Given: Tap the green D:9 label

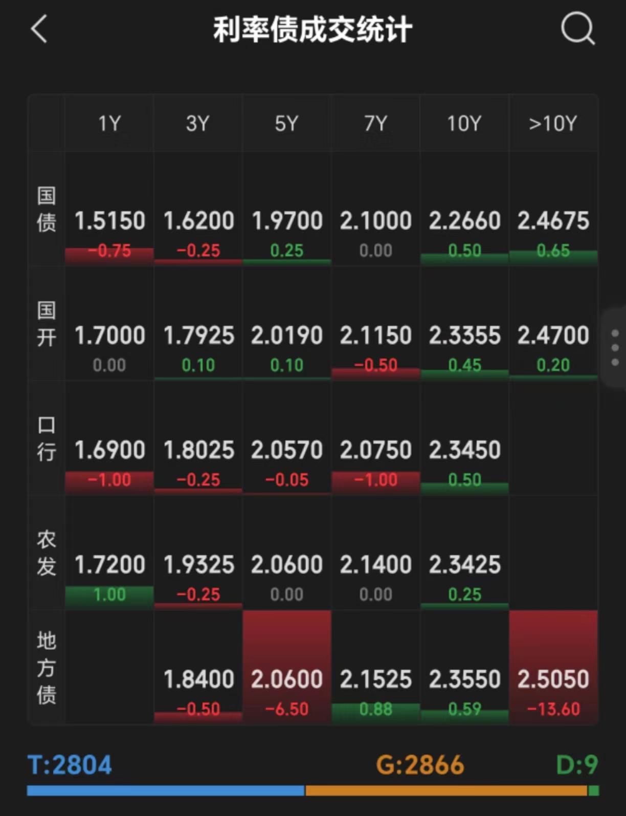Looking at the screenshot, I should tap(576, 765).
